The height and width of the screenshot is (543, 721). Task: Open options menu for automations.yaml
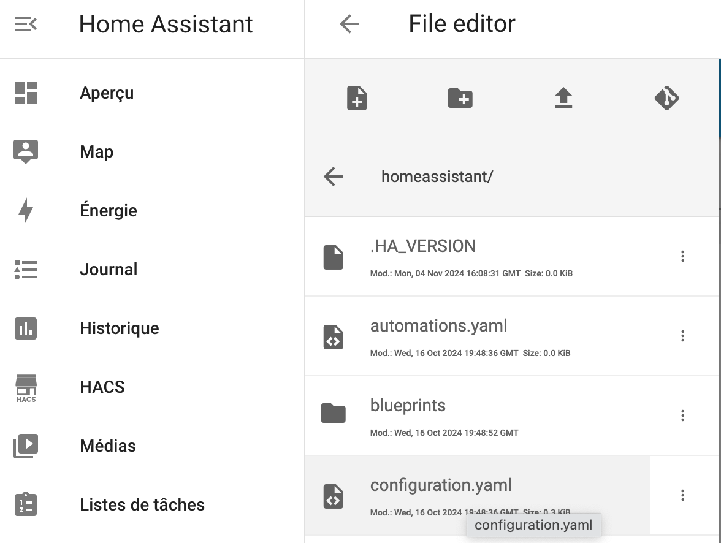[x=683, y=336]
